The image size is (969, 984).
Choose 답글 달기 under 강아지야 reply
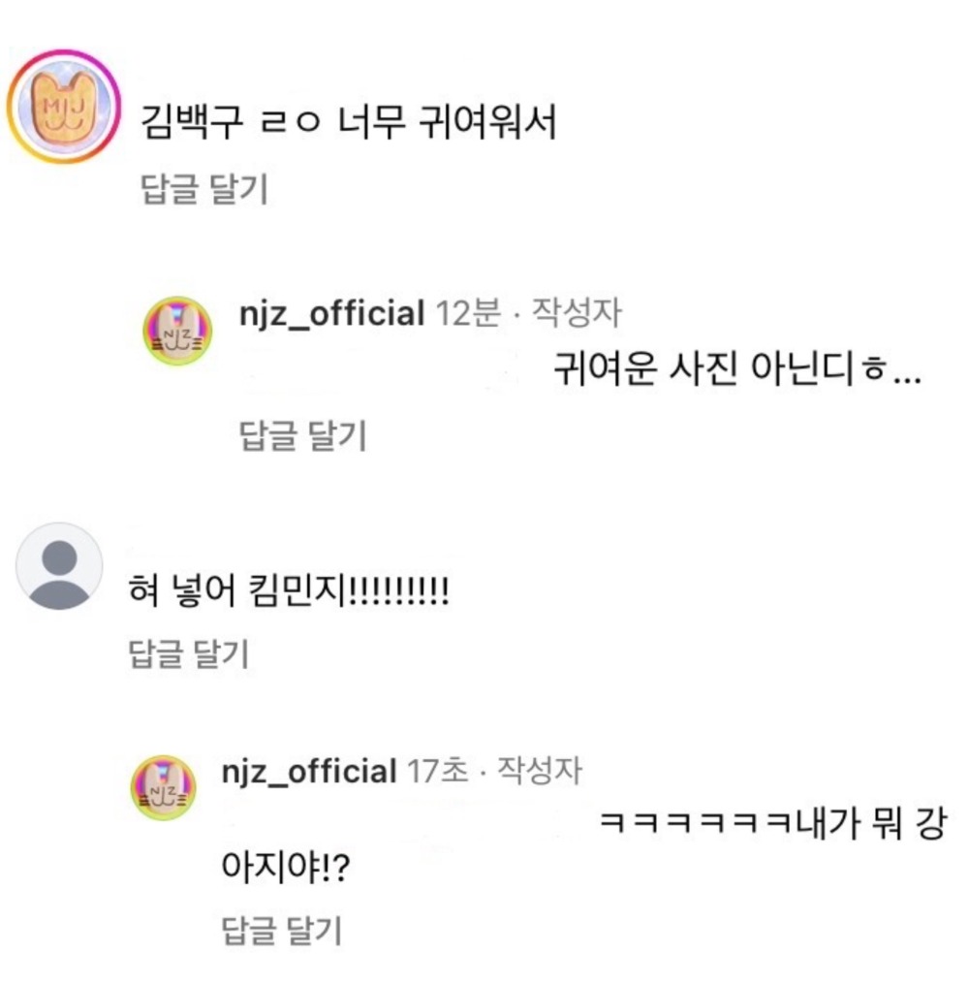click(282, 930)
